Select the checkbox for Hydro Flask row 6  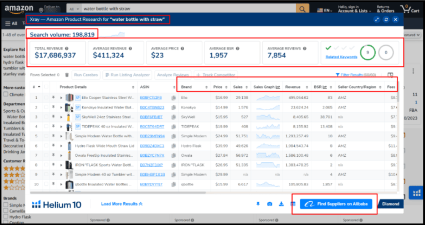tap(46, 146)
